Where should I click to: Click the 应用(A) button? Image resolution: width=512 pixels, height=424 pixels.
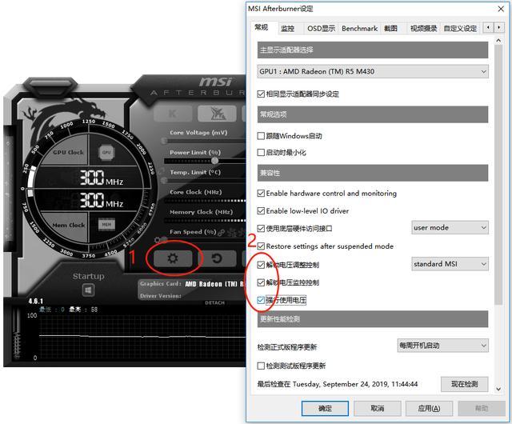tap(429, 408)
